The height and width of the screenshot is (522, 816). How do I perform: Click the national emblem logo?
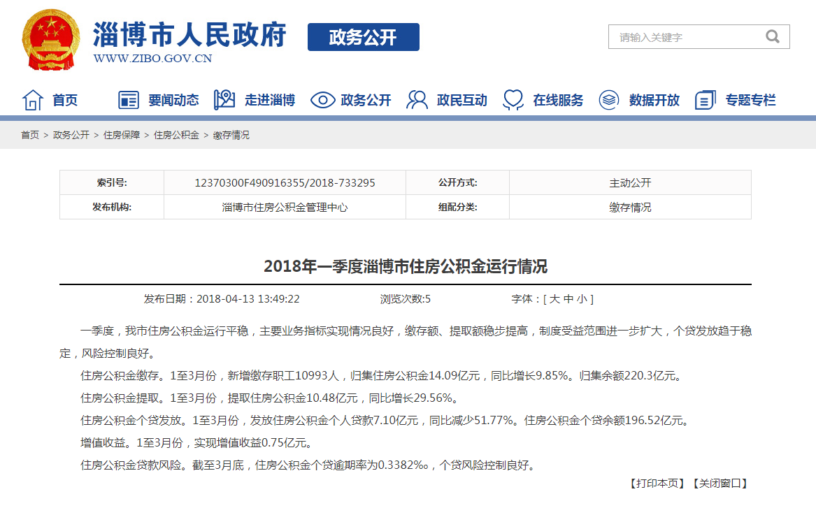point(51,40)
